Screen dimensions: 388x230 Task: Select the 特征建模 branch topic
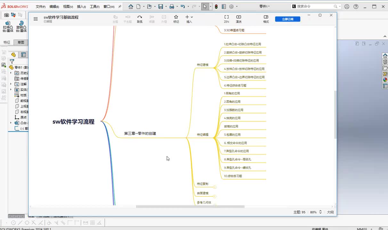pos(202,65)
